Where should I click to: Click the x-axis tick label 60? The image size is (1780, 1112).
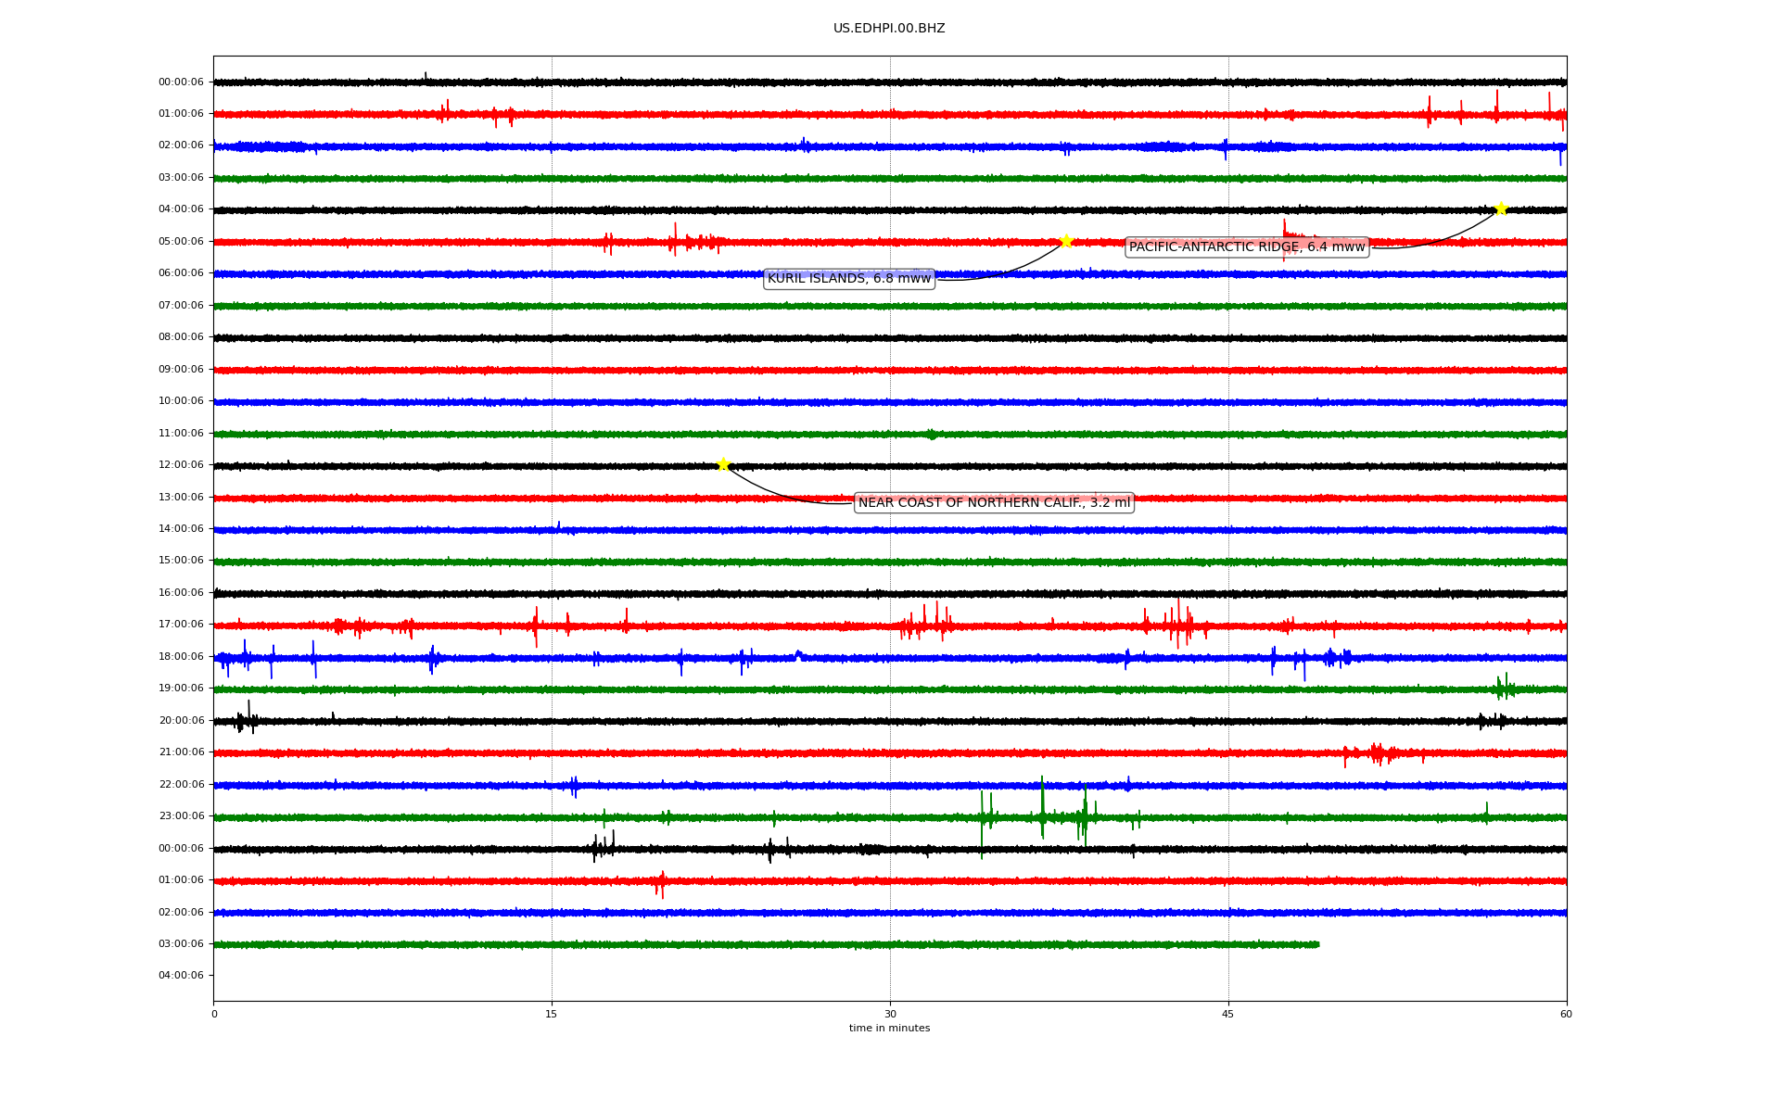pos(1566,1014)
